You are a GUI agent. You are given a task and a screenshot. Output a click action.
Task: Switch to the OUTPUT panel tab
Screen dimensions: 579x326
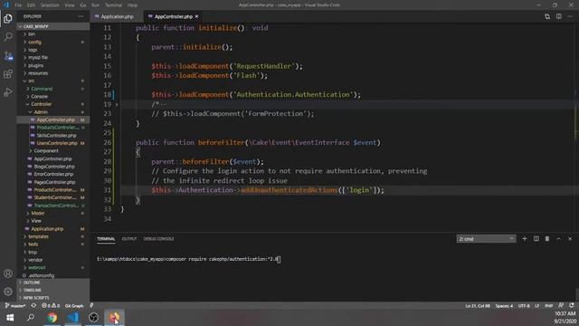[129, 239]
